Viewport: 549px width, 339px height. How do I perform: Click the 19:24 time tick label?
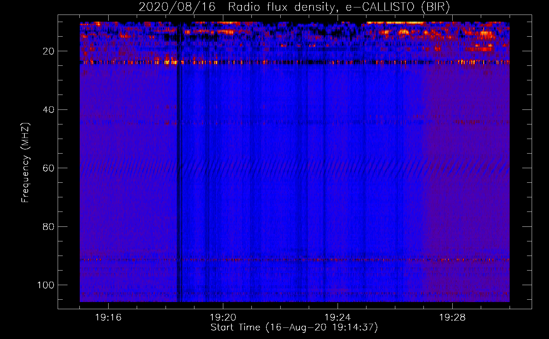[338, 318]
